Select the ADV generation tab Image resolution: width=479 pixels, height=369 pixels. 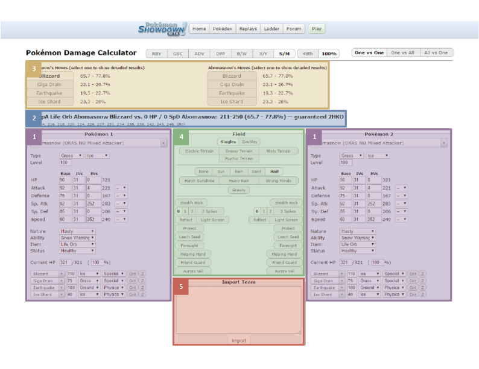[x=199, y=54]
